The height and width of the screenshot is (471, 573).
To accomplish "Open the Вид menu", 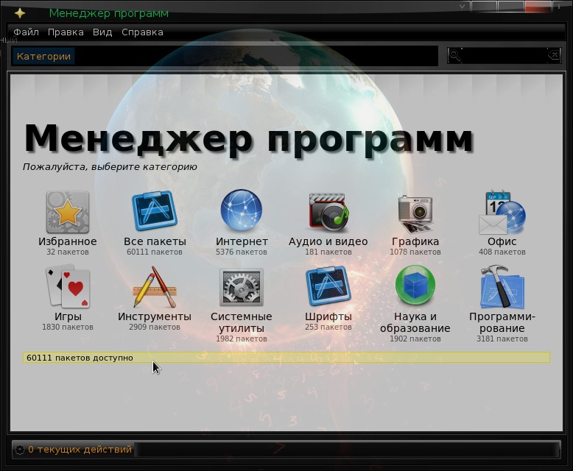I will [x=102, y=32].
